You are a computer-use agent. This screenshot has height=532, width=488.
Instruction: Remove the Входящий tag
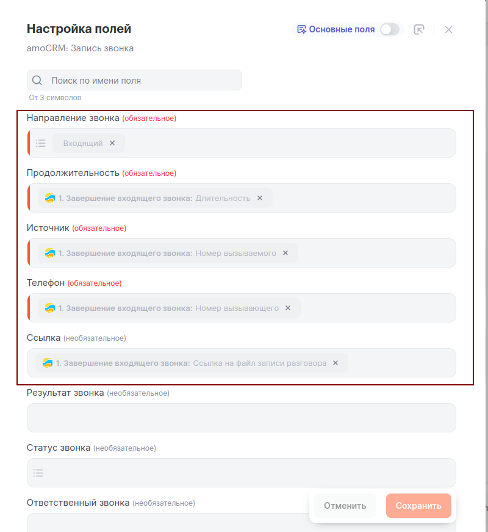coord(112,143)
